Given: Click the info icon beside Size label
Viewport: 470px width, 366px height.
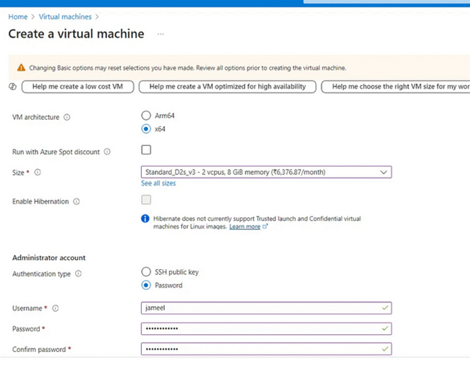Looking at the screenshot, I should (x=38, y=173).
